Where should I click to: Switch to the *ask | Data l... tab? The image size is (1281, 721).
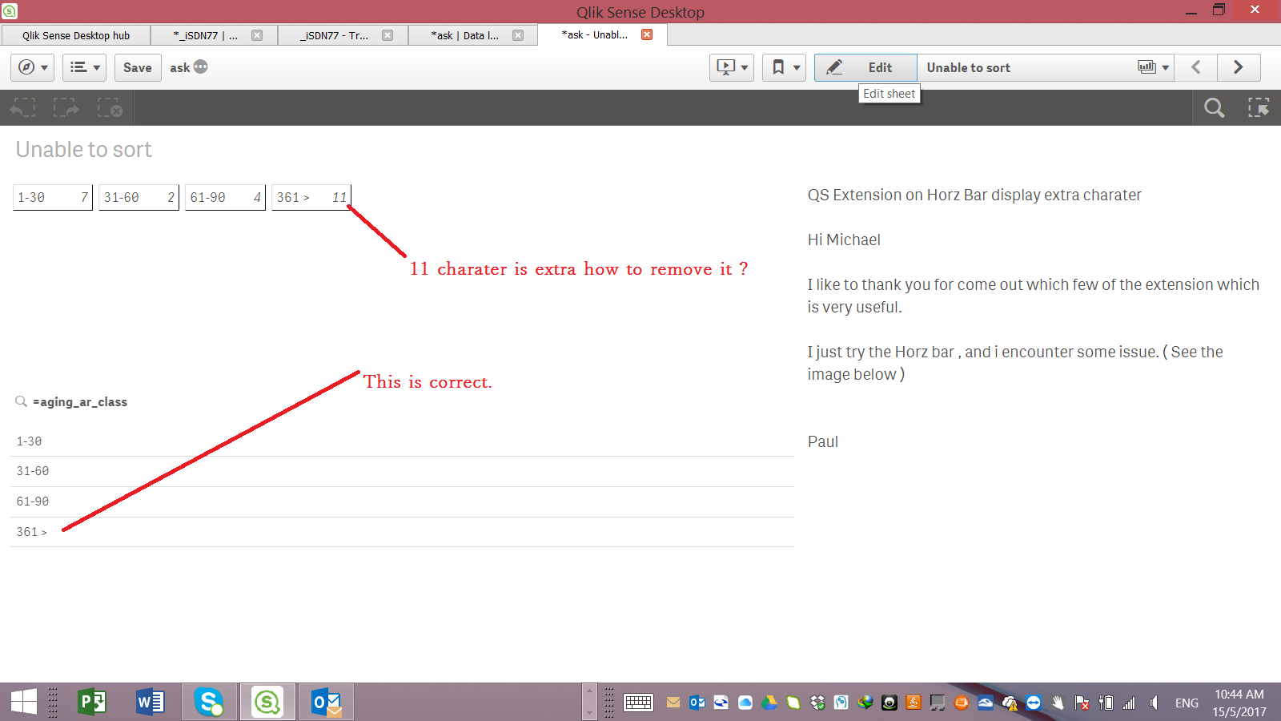pos(464,35)
